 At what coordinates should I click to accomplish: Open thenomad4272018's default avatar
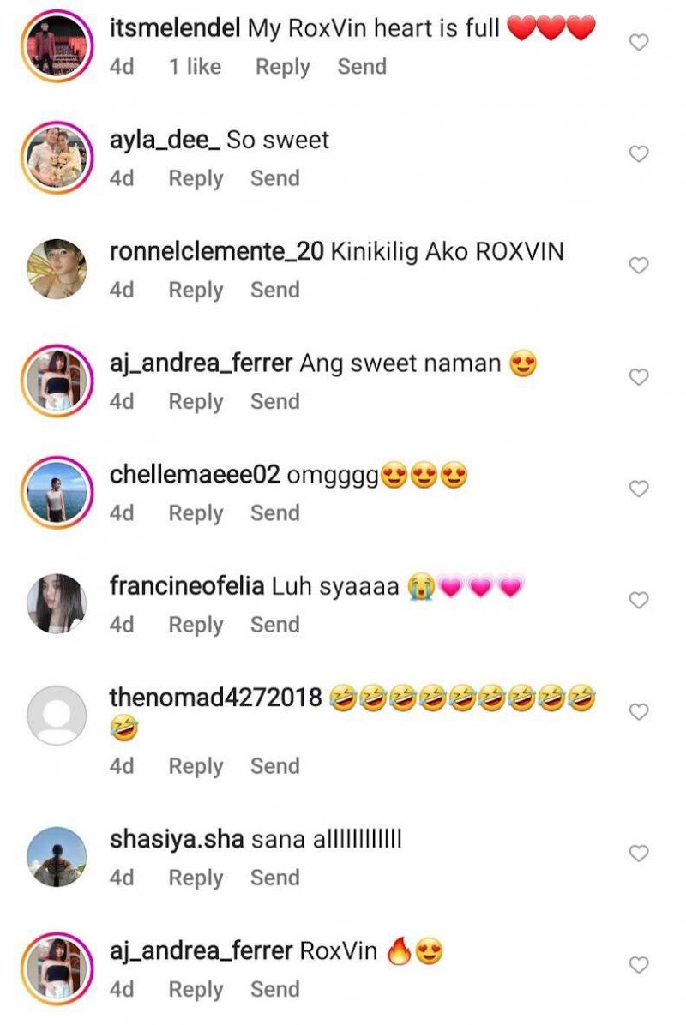[x=57, y=715]
